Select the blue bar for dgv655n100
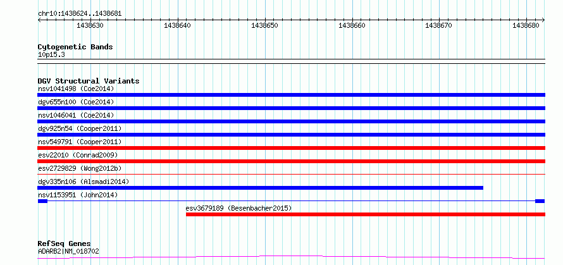This screenshot has width=563, height=265. point(291,108)
